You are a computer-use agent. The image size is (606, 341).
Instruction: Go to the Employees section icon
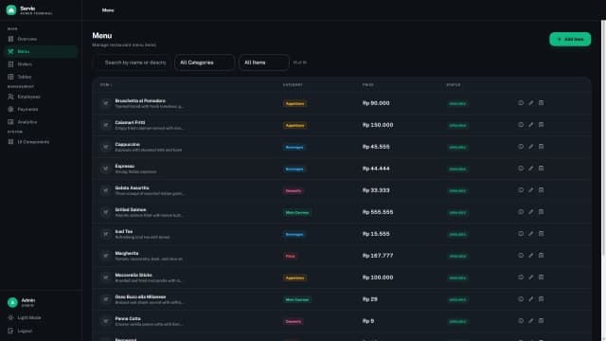(10, 97)
